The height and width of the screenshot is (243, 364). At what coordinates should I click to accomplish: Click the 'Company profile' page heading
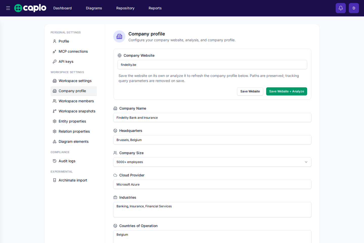147,34
